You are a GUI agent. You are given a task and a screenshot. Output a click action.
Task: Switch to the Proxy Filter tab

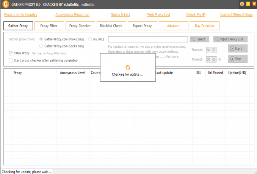coord(49,26)
